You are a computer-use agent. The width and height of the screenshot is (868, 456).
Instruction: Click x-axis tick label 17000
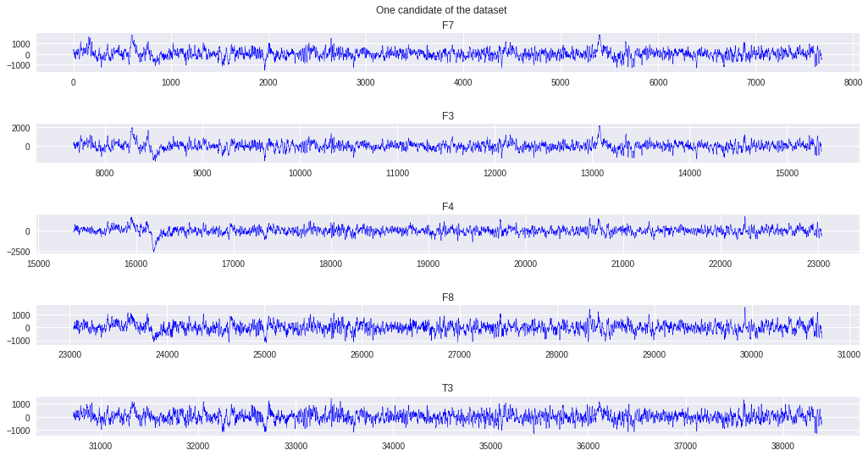[x=233, y=264]
